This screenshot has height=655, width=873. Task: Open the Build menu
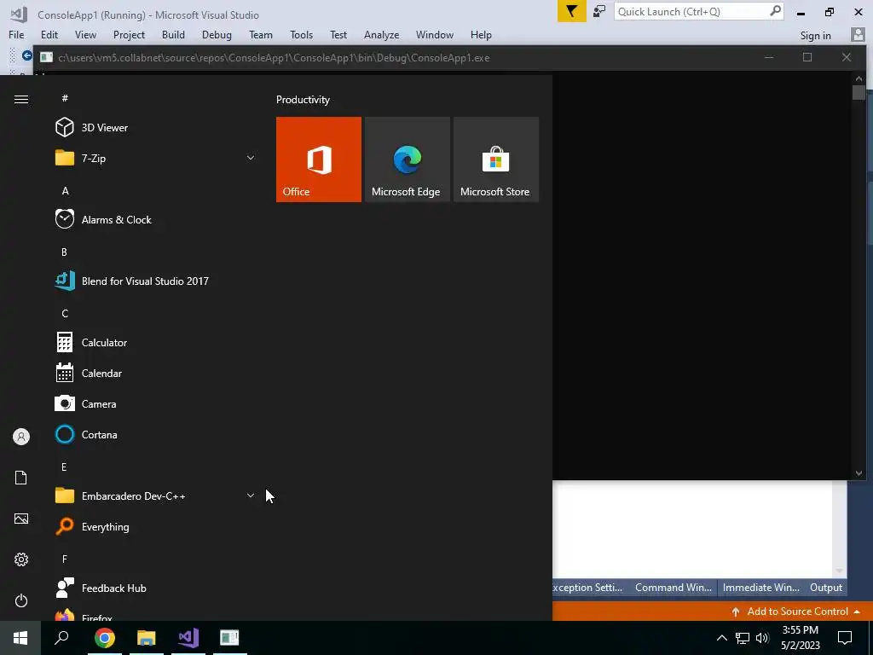173,34
